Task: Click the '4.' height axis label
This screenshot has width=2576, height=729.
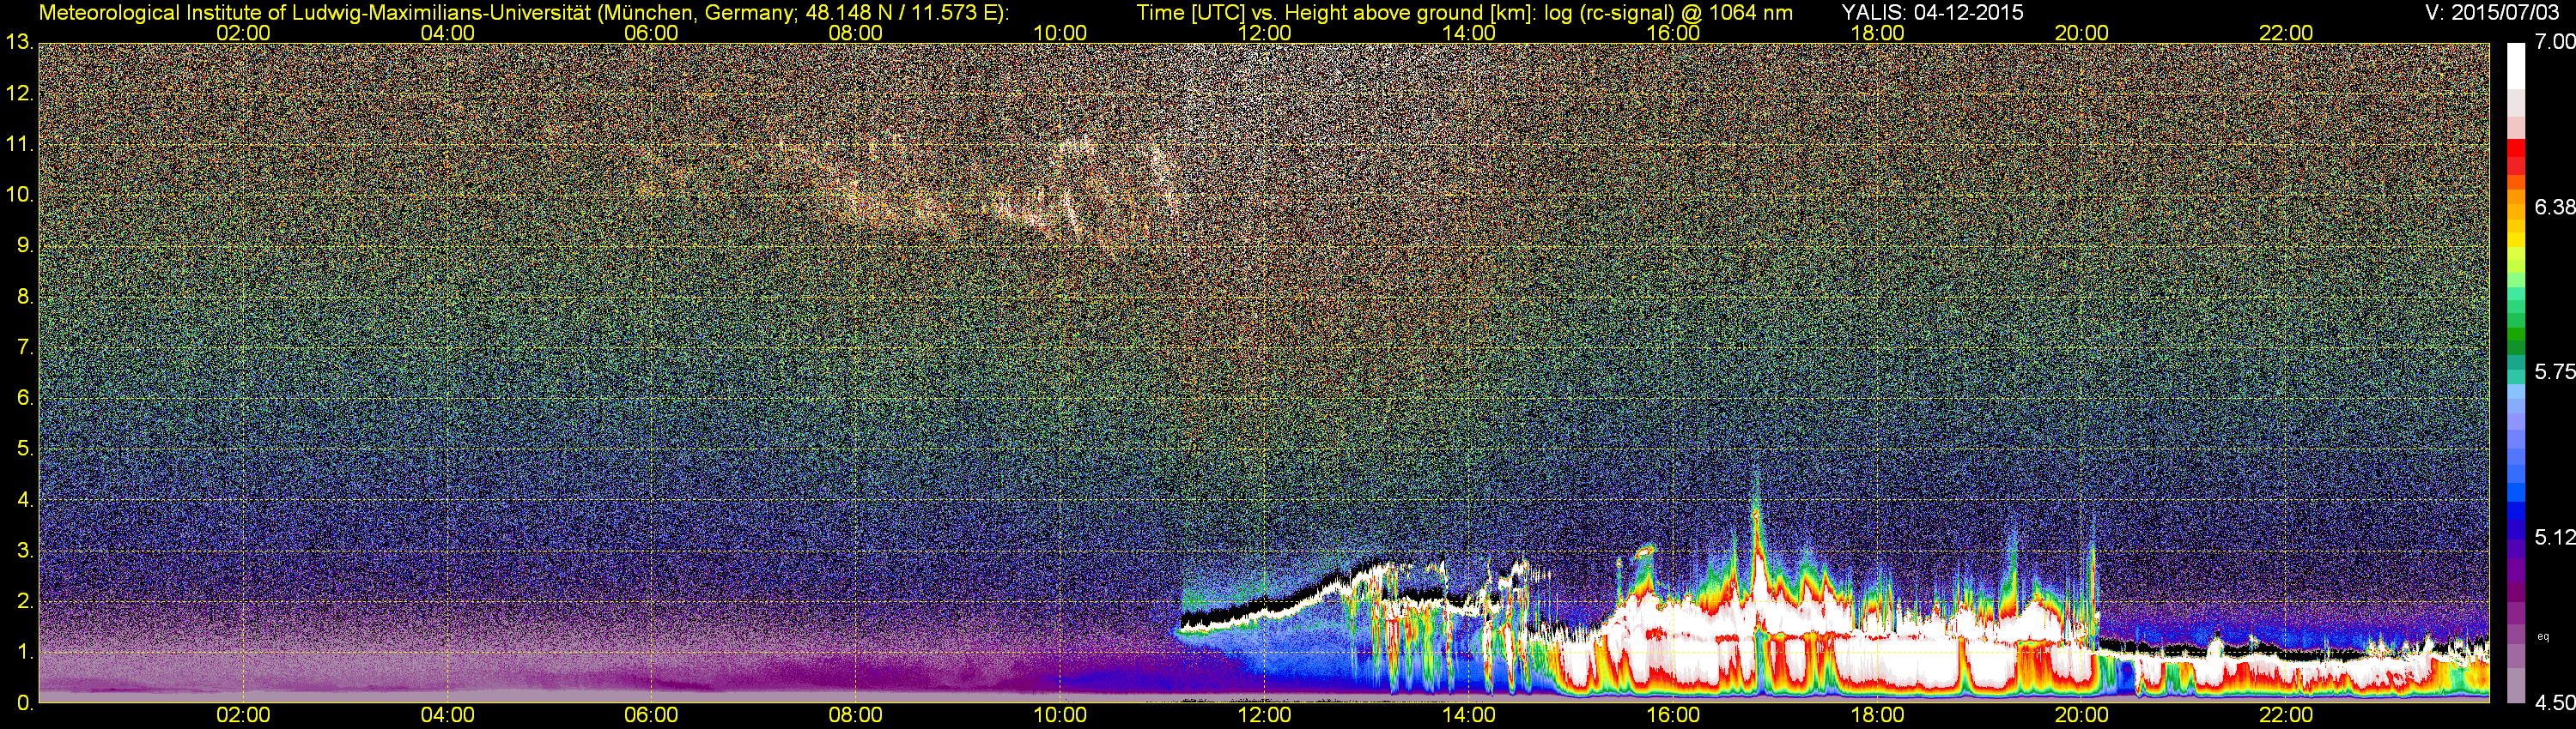Action: (x=25, y=499)
